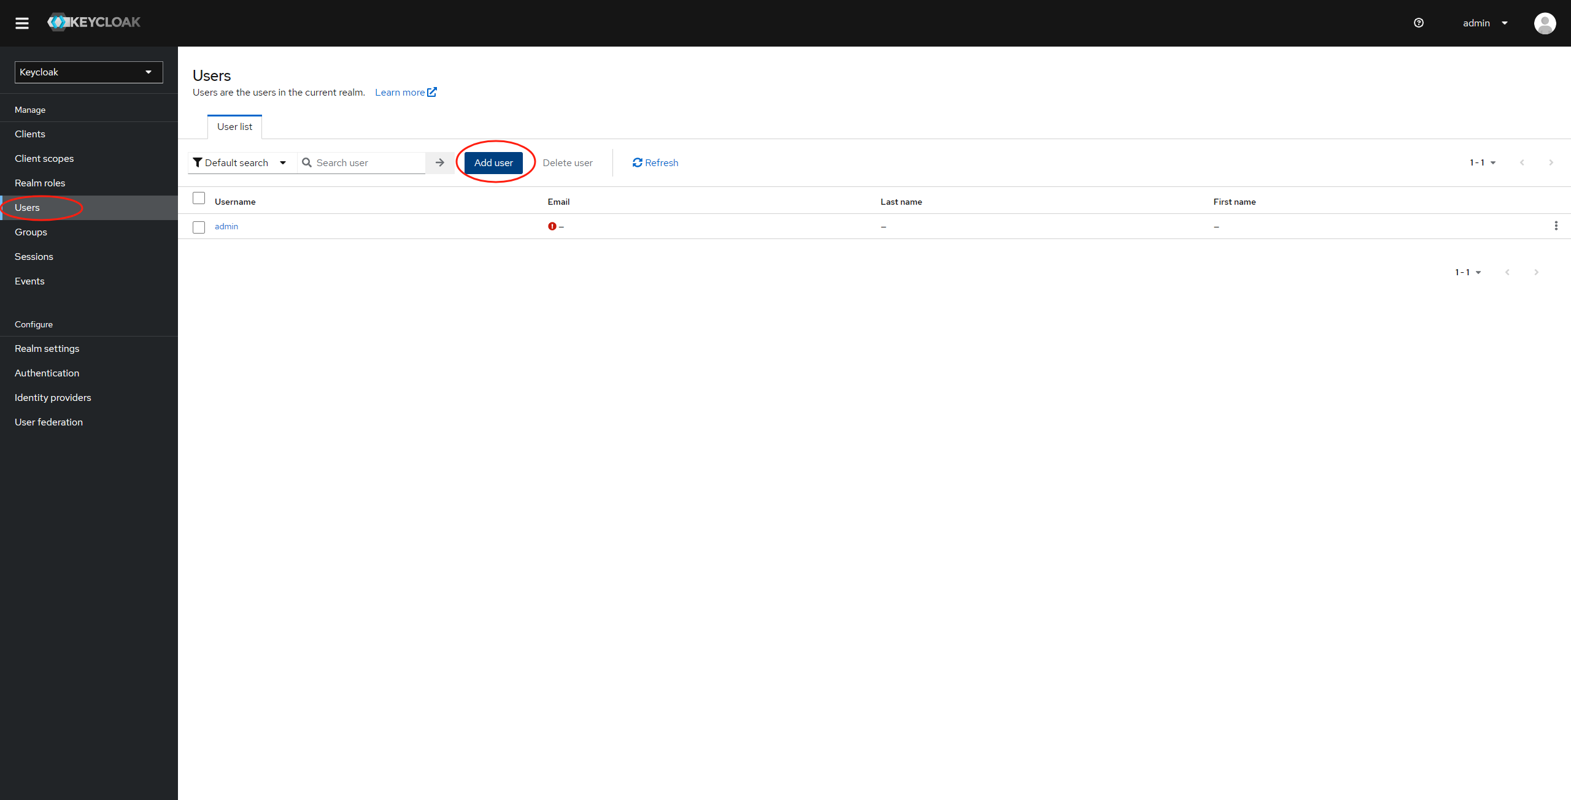Image resolution: width=1571 pixels, height=800 pixels.
Task: Click the Keycloak logo icon
Action: [x=58, y=21]
